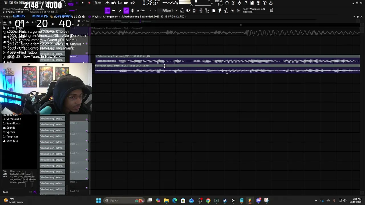Toggle the overdub recording icon
The height and width of the screenshot is (205, 365).
126,3
